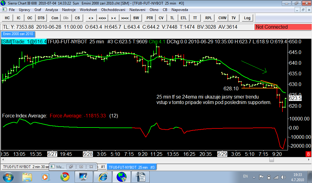This screenshot has height=183, width=312.
Task: Open the Napoveda help menu
Action: [180, 10]
